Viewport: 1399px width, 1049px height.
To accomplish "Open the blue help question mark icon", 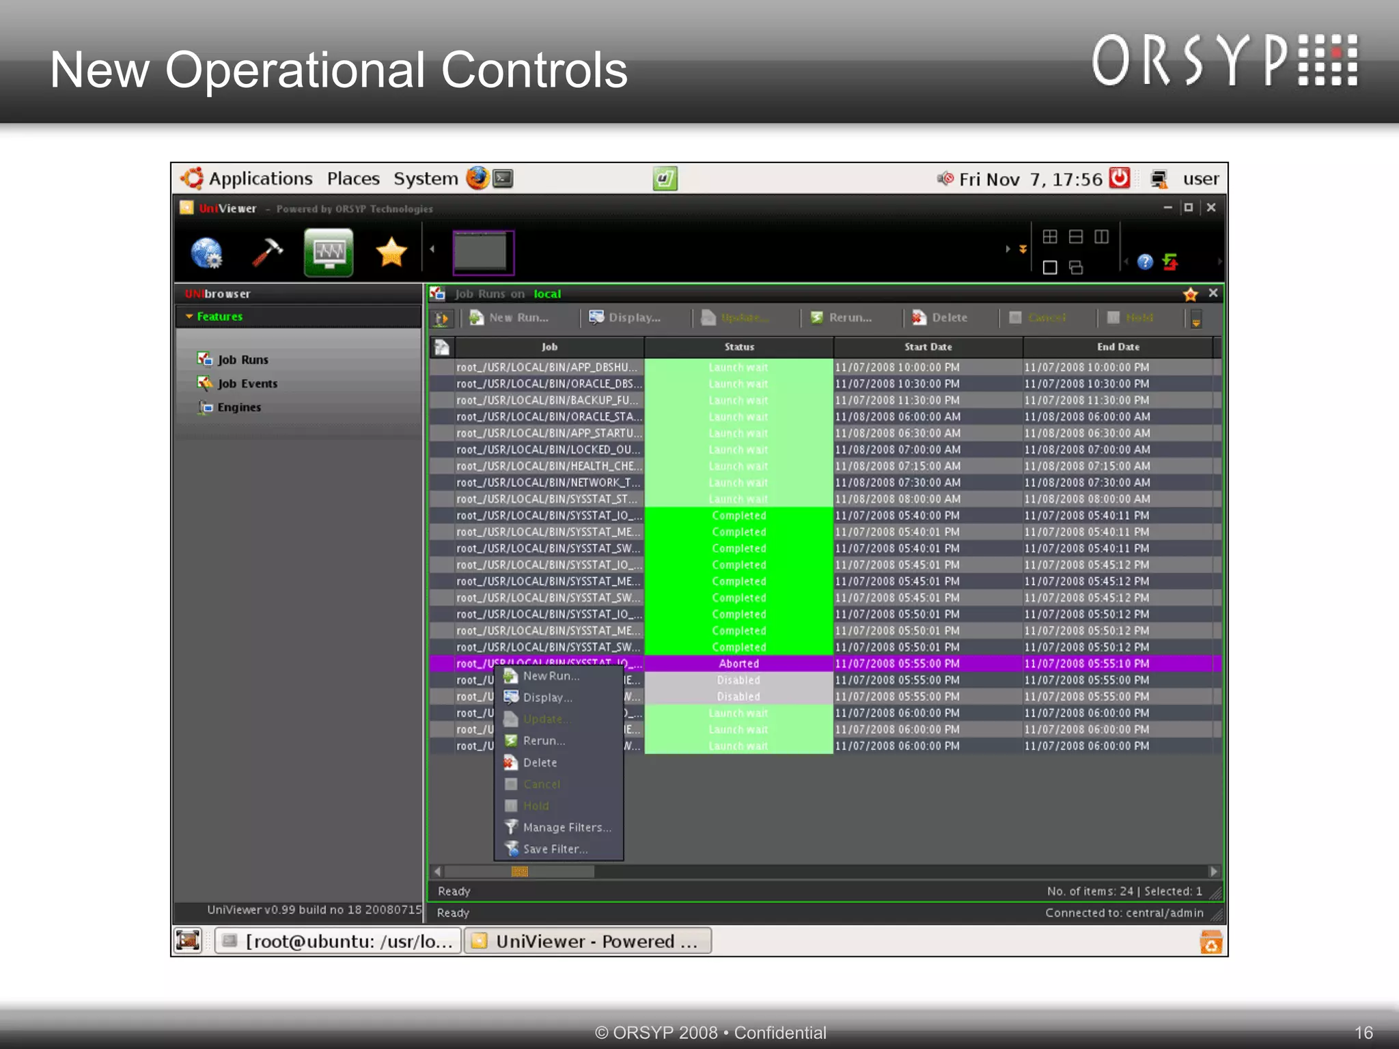I will (1146, 262).
